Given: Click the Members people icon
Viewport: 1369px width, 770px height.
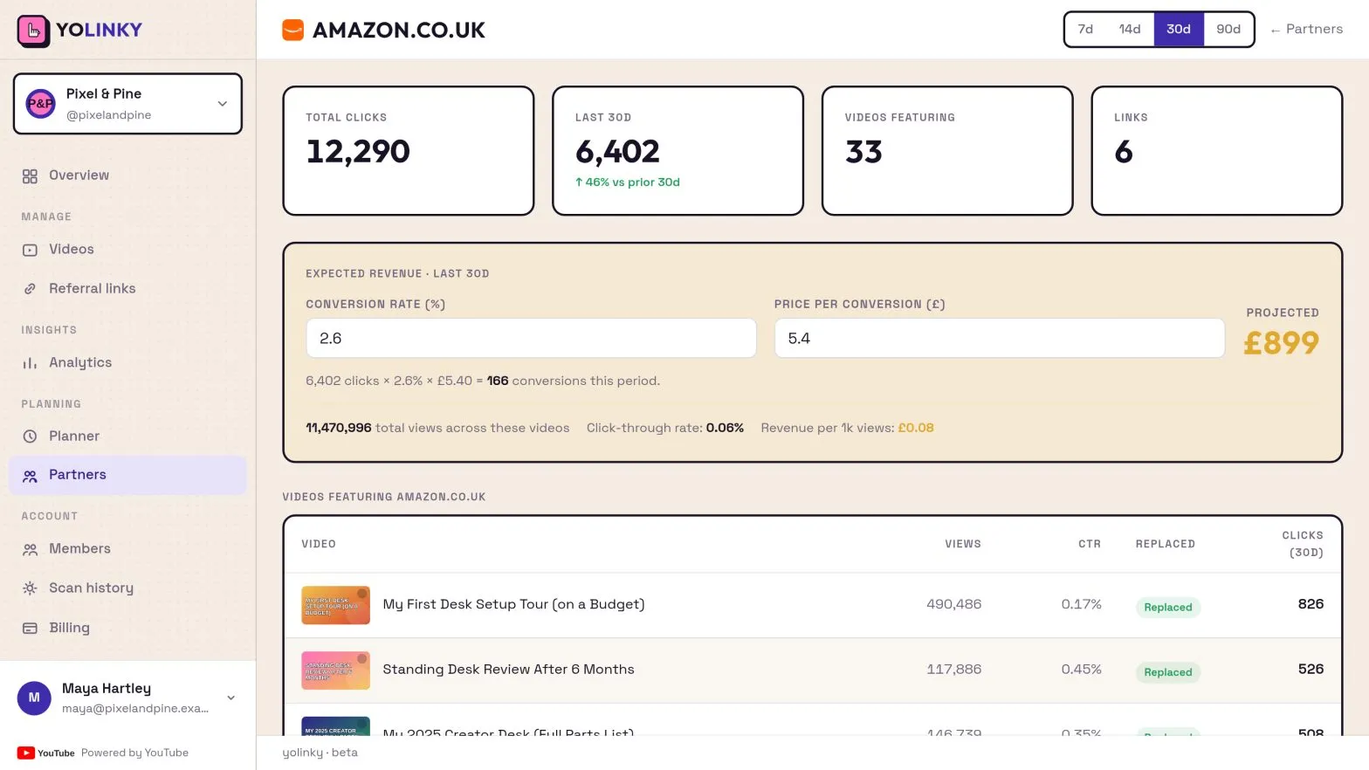Looking at the screenshot, I should 30,550.
